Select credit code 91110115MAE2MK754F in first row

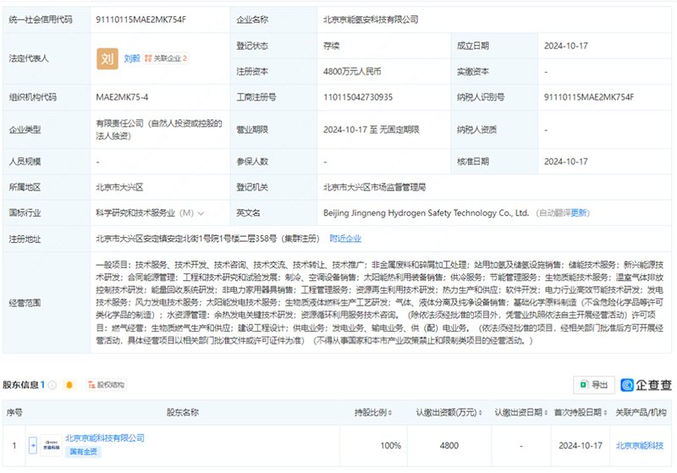140,19
